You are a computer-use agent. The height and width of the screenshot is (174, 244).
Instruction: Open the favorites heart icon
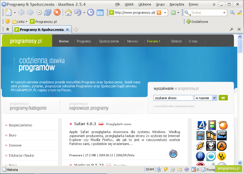[7, 21]
